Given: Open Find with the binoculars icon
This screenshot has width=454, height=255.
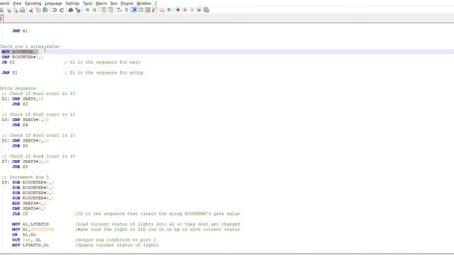Looking at the screenshot, I should tap(70, 10).
